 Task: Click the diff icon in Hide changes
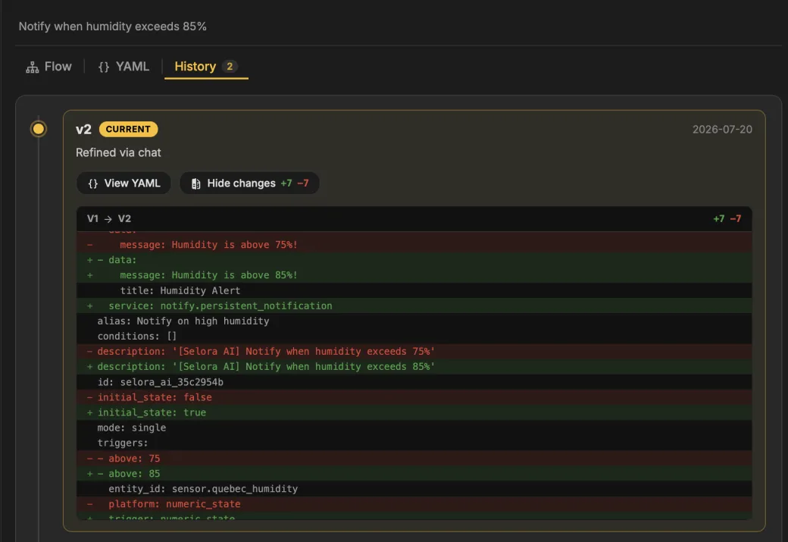tap(196, 183)
